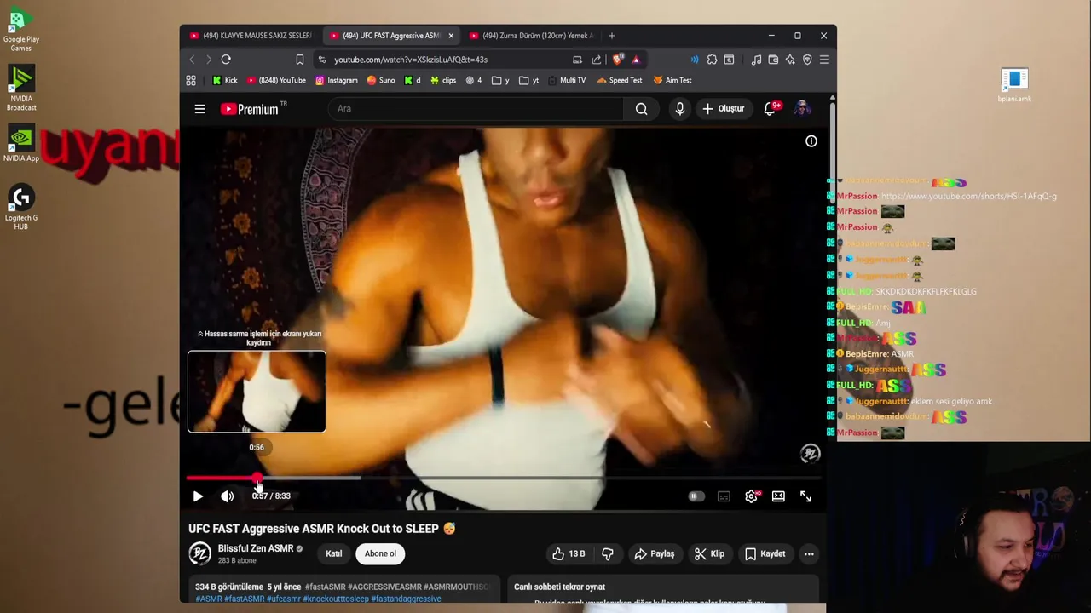Expand 'Canlı sohbeti tekrar oynat' panel

click(x=665, y=587)
